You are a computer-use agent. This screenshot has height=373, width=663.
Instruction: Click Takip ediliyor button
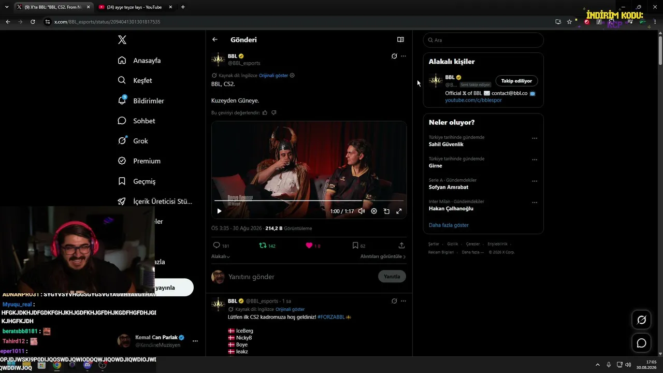(516, 81)
